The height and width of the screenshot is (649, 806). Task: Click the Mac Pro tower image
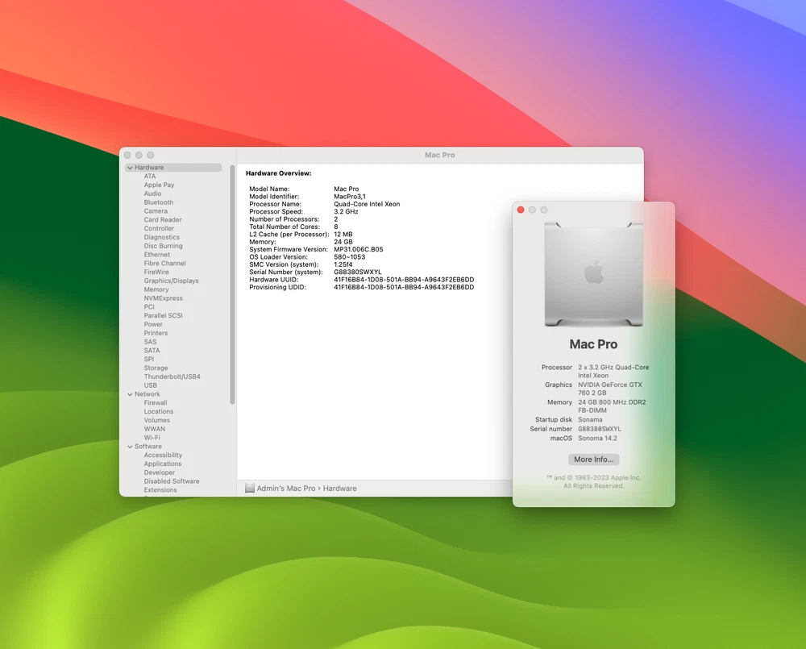[x=593, y=274]
